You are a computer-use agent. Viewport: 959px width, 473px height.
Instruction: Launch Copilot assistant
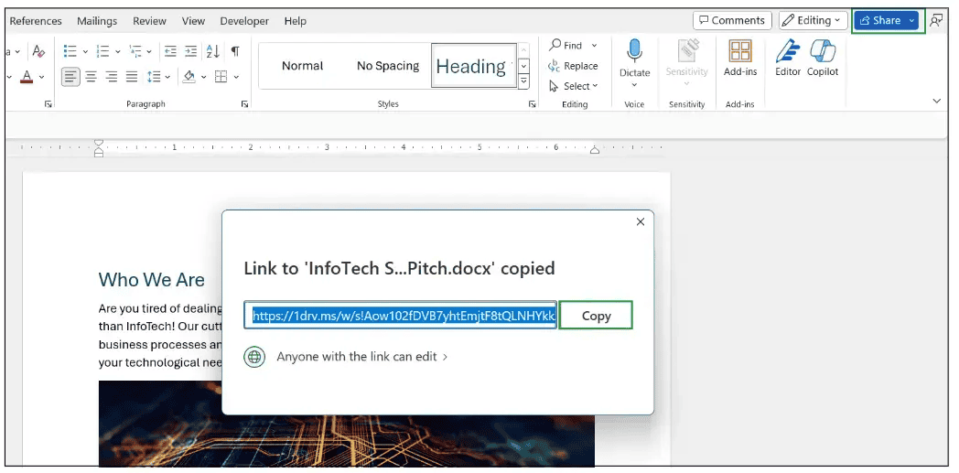tap(823, 59)
